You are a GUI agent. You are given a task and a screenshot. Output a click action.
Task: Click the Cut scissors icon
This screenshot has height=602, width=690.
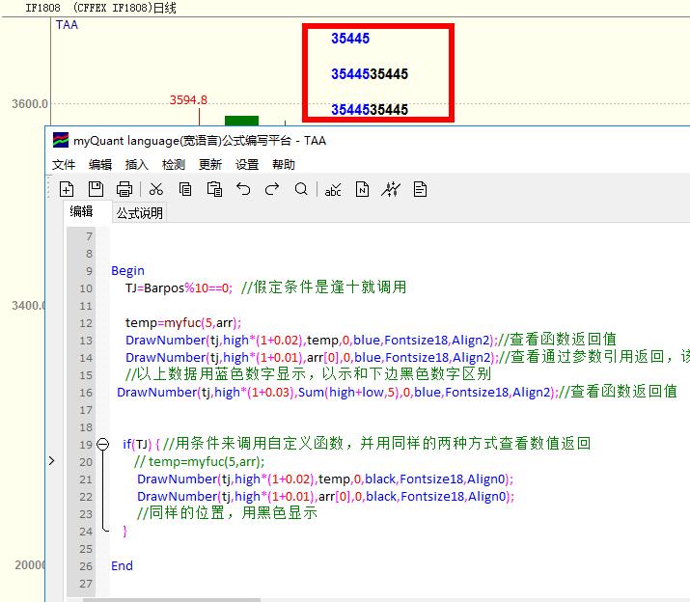156,189
